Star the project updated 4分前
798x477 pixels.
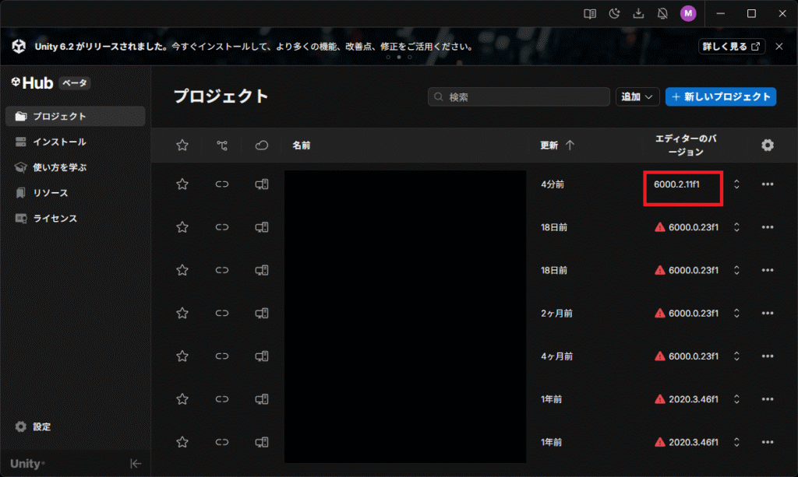[x=182, y=184]
